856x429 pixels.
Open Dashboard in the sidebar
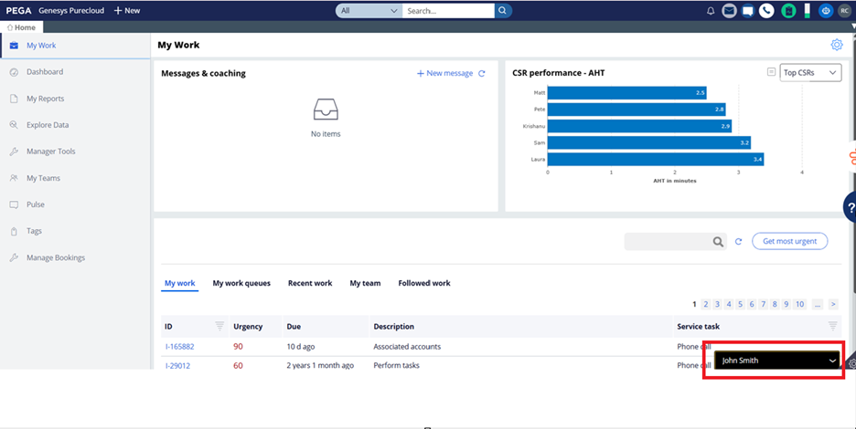click(x=45, y=71)
